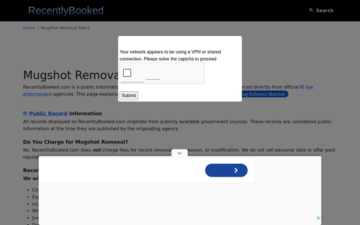360x225 pixels.
Task: Click the AdChoices icon in the ad corner
Action: pos(319,218)
